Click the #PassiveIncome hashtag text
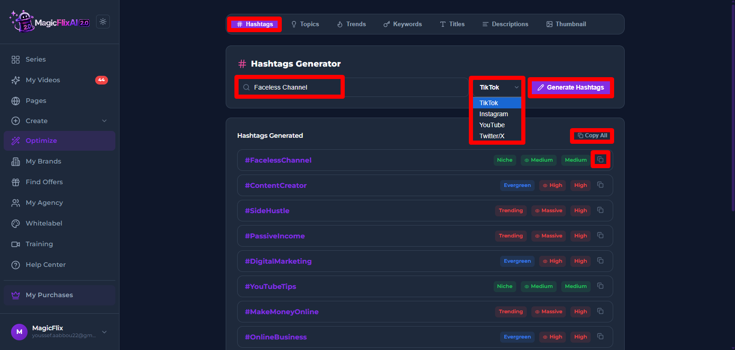This screenshot has width=735, height=350. [x=275, y=236]
